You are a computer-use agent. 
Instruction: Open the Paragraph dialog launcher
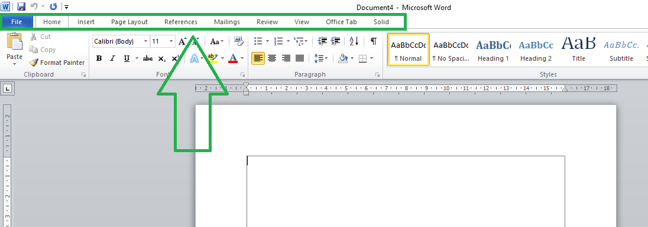click(x=377, y=75)
